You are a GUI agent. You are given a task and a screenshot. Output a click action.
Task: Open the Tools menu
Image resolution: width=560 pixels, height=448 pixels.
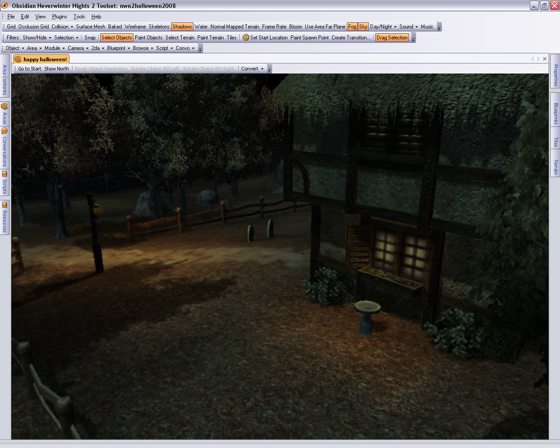(x=79, y=17)
